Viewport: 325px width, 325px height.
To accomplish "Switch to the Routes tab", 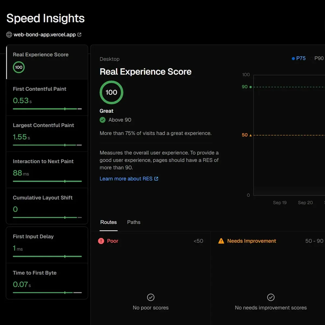I will tap(109, 222).
